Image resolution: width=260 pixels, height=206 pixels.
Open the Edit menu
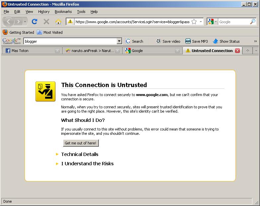(x=17, y=12)
